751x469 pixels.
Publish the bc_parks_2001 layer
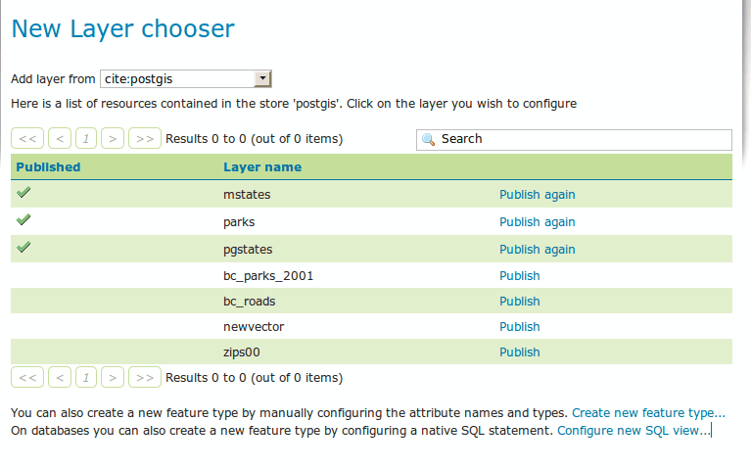(519, 276)
